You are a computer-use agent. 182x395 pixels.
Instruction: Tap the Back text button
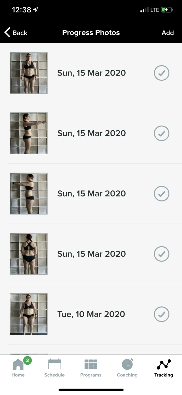[20, 33]
